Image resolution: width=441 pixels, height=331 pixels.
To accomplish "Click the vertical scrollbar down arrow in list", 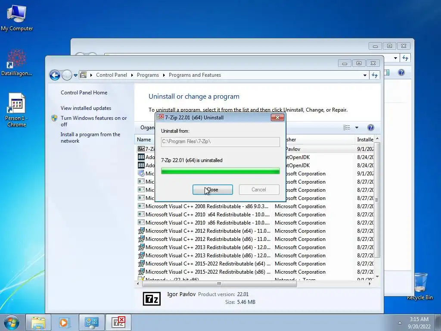I will tap(377, 277).
